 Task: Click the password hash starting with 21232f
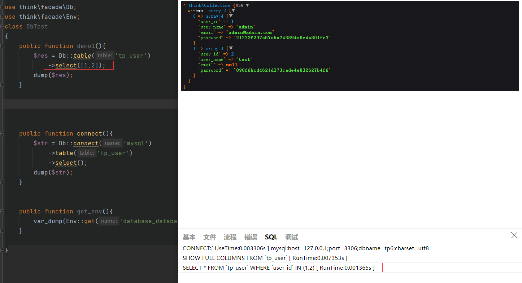pos(282,38)
